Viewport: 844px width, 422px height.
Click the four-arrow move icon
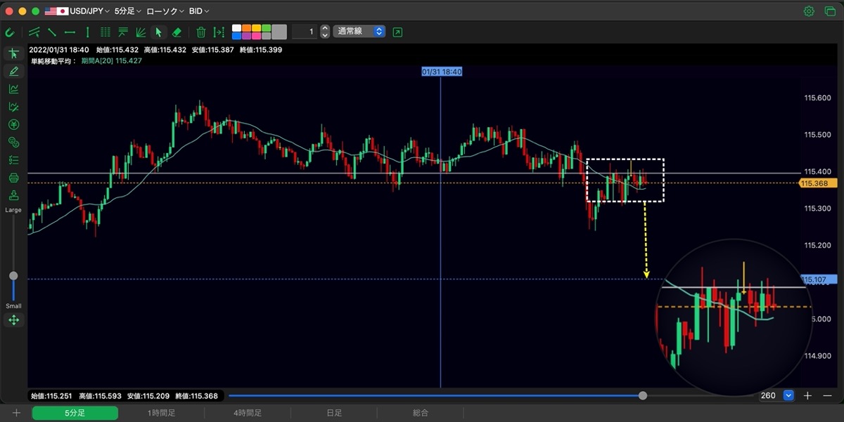(13, 320)
